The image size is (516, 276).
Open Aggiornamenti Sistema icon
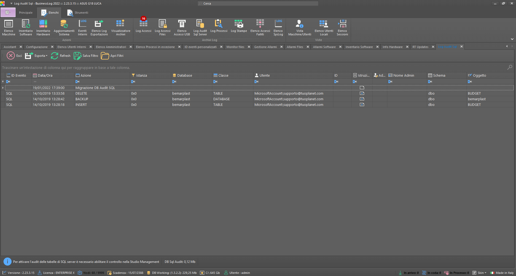[64, 28]
